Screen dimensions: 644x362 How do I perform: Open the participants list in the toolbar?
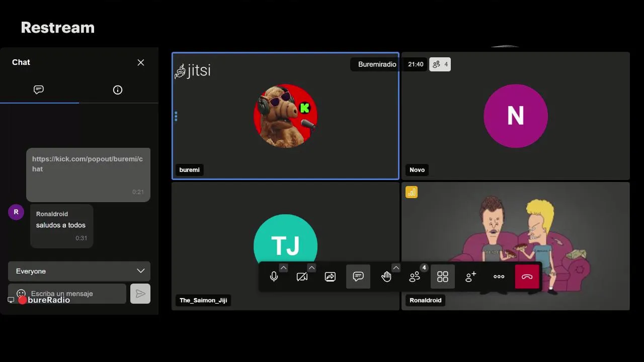point(415,277)
